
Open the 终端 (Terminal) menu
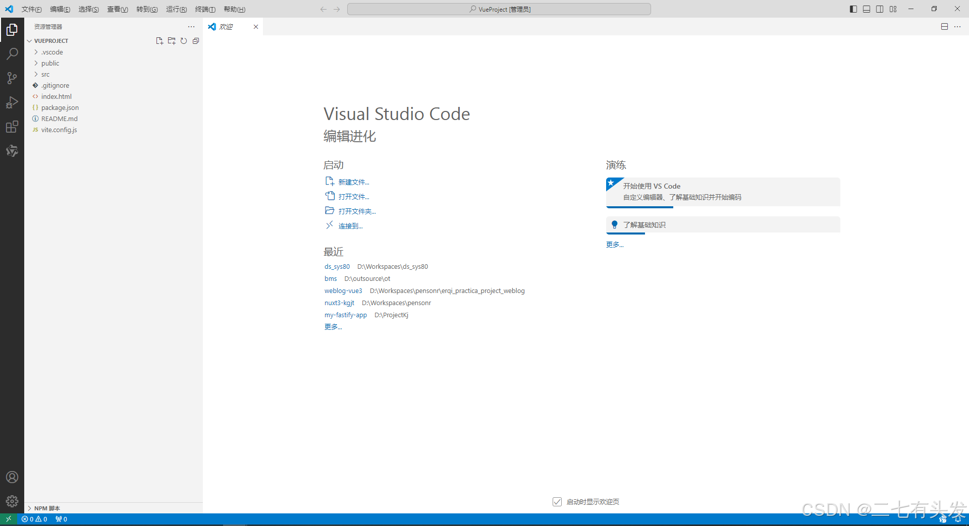coord(205,9)
